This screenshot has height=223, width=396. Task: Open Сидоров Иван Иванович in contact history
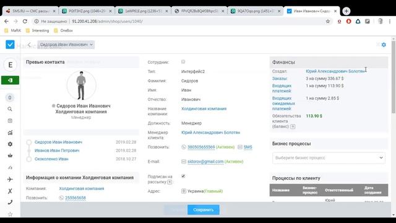pos(58,142)
